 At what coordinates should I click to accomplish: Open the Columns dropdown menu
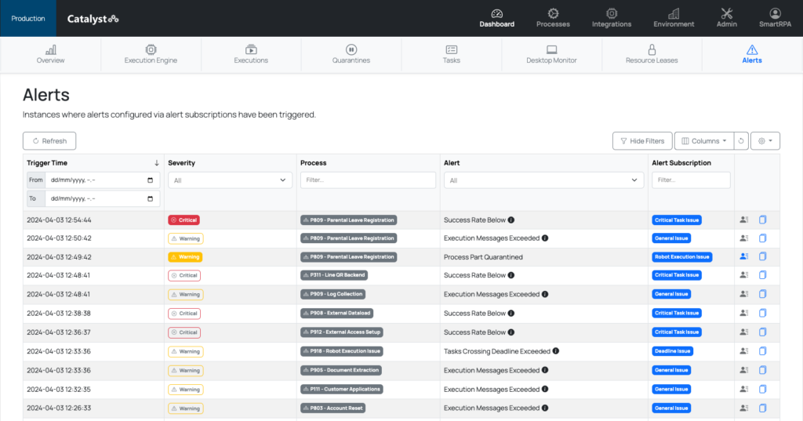[703, 141]
